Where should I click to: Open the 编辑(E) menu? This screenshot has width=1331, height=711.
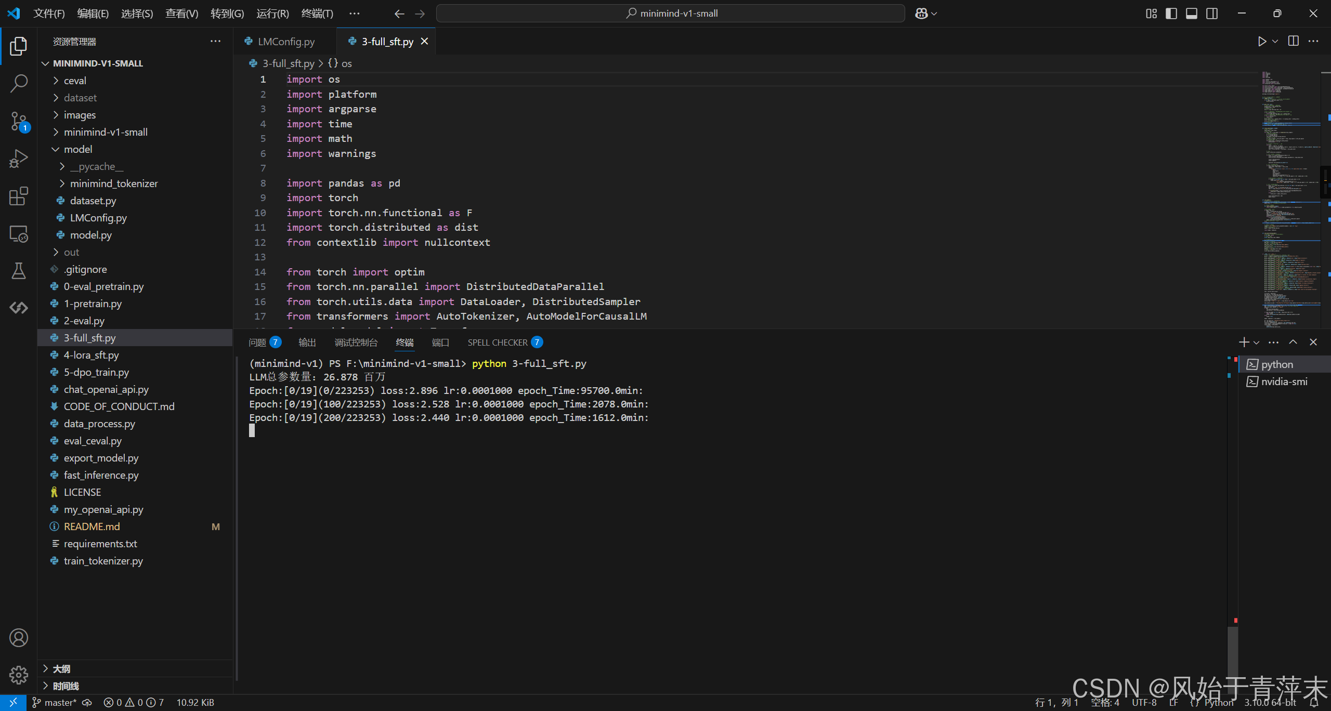[93, 14]
